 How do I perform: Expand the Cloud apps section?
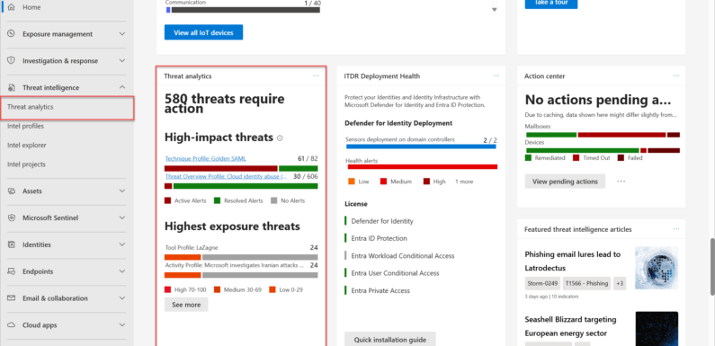point(121,325)
